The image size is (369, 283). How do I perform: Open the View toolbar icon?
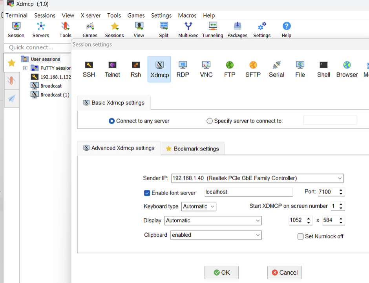(x=139, y=30)
